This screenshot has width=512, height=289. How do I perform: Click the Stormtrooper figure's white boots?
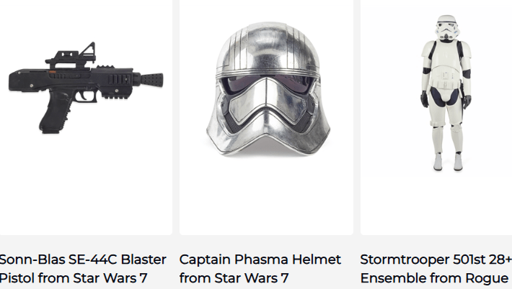pos(448,162)
